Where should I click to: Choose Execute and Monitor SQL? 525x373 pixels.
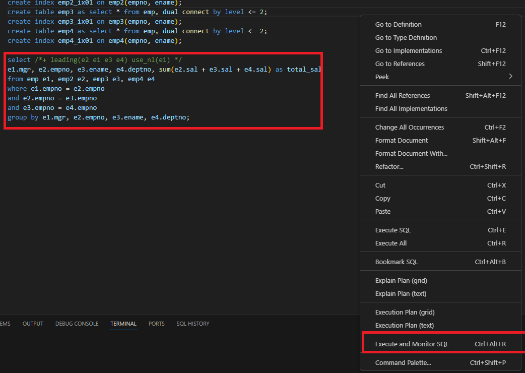440,344
